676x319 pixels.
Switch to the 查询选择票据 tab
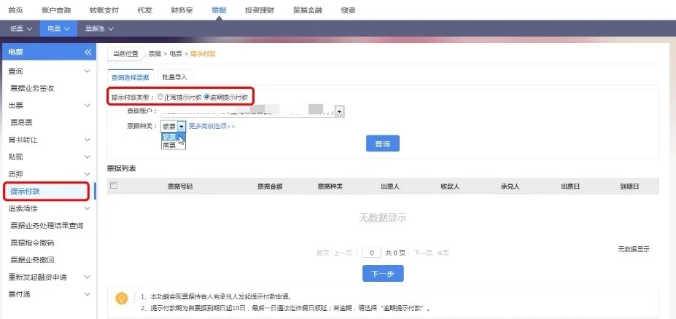click(131, 77)
